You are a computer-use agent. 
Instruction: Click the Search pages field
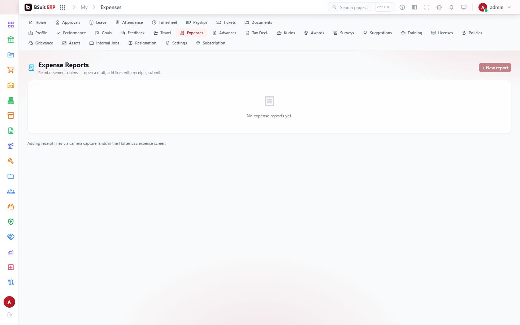coord(361,7)
